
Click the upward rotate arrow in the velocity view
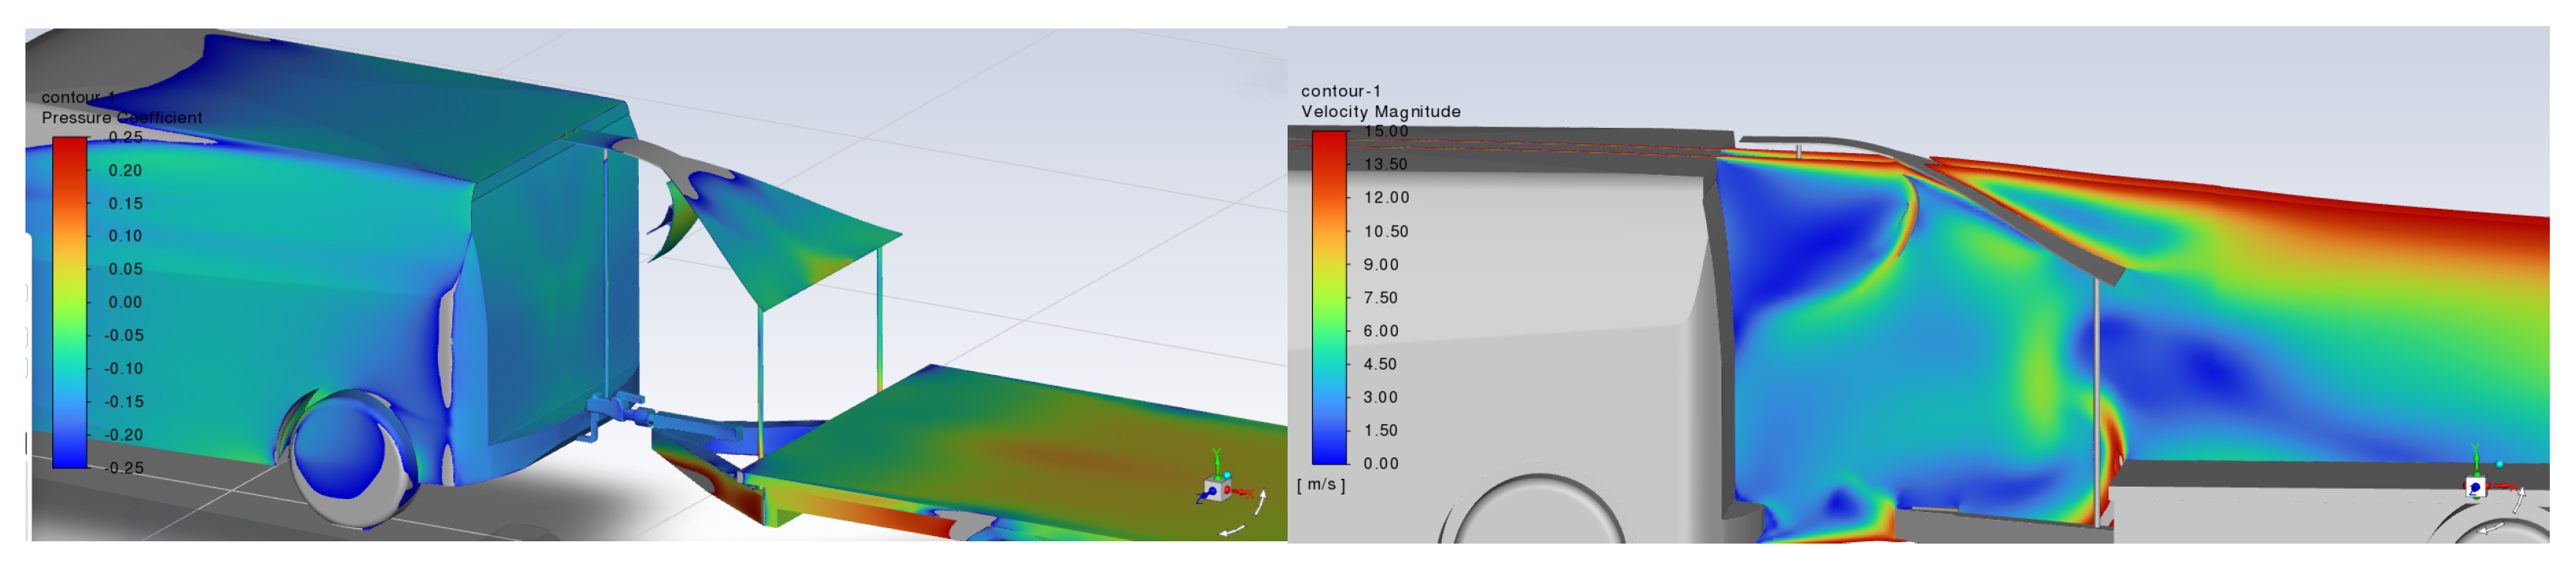pyautogui.click(x=2518, y=499)
